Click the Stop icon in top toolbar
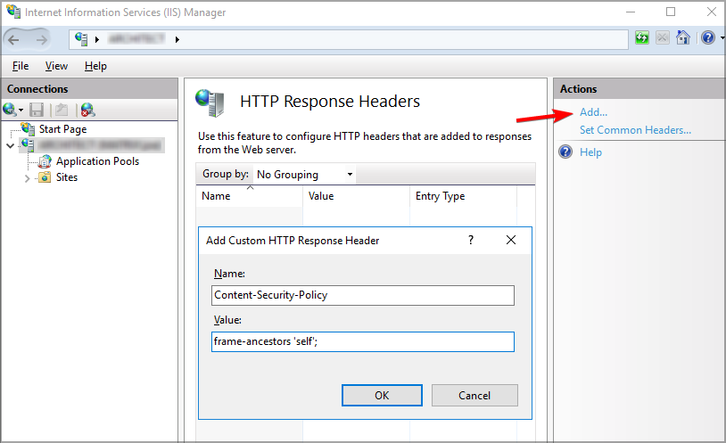 coord(663,37)
